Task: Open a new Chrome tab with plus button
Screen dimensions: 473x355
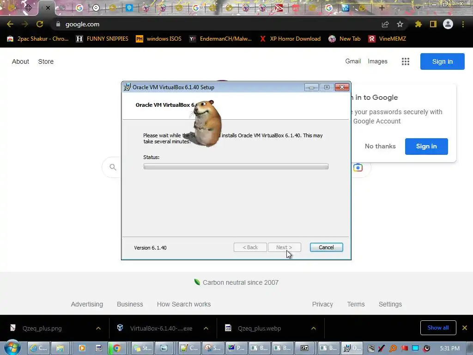Action: click(x=382, y=8)
